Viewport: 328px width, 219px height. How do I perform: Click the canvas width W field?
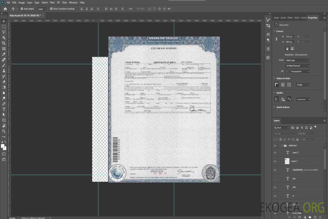289,36
